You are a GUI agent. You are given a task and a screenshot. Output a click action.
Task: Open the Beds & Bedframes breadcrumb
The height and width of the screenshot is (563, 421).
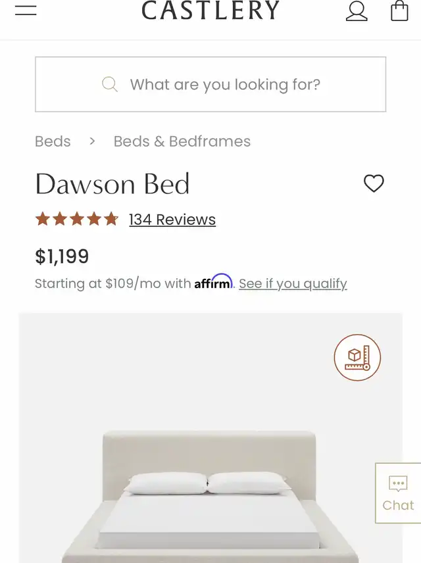coord(182,141)
